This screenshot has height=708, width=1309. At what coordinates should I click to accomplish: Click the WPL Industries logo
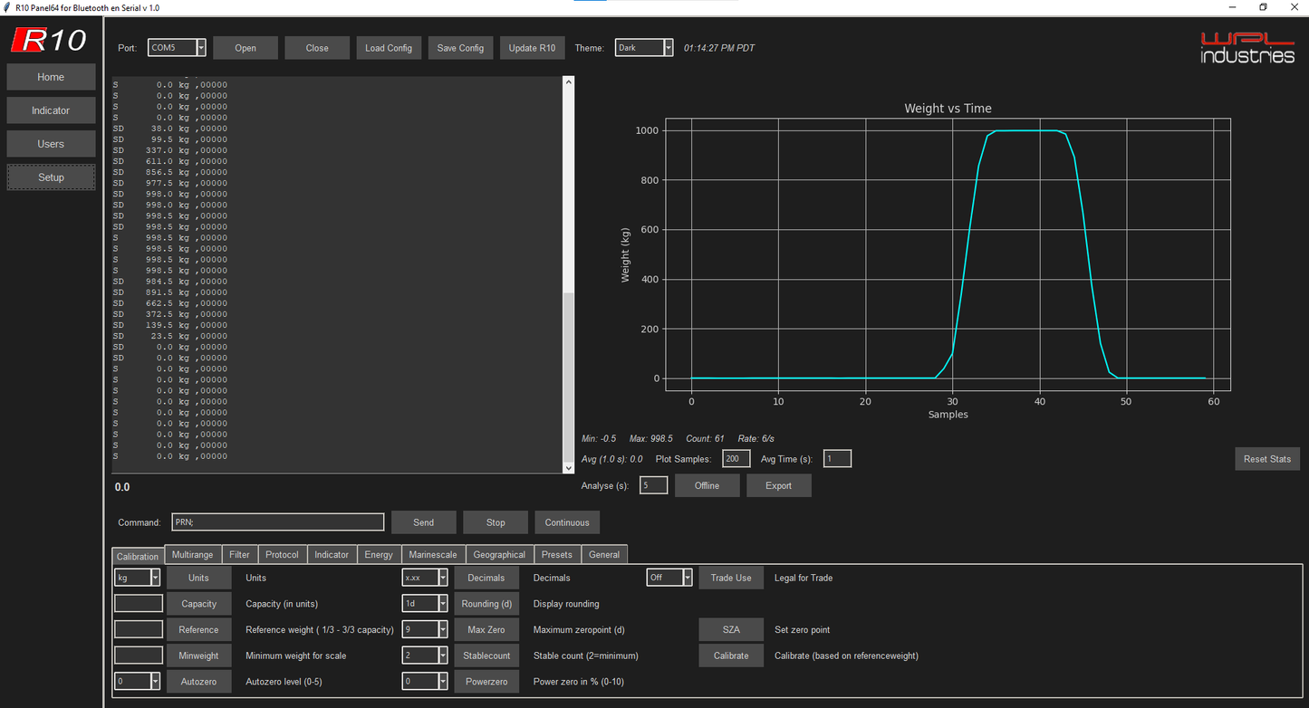pyautogui.click(x=1247, y=47)
